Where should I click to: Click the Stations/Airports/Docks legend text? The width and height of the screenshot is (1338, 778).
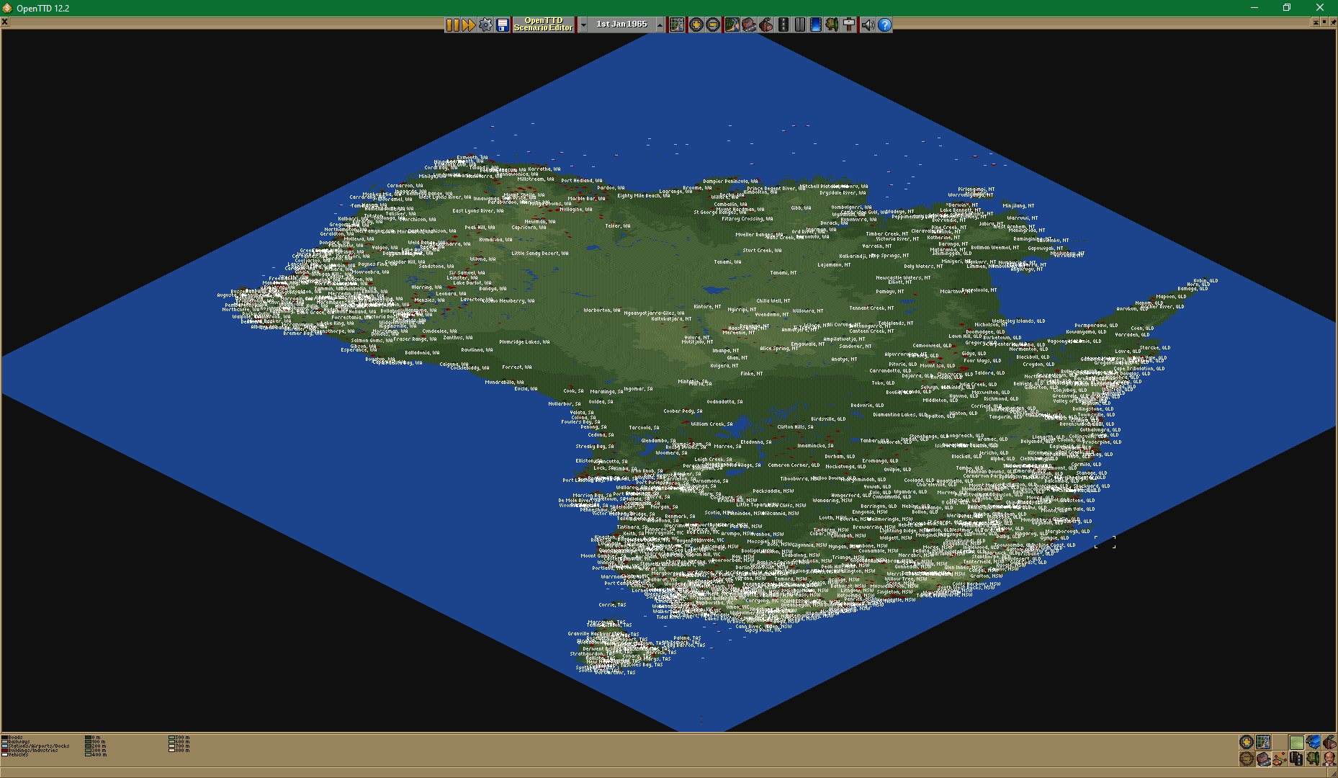click(x=39, y=746)
